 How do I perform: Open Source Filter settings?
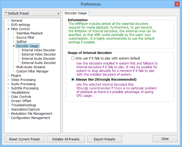point(25,38)
